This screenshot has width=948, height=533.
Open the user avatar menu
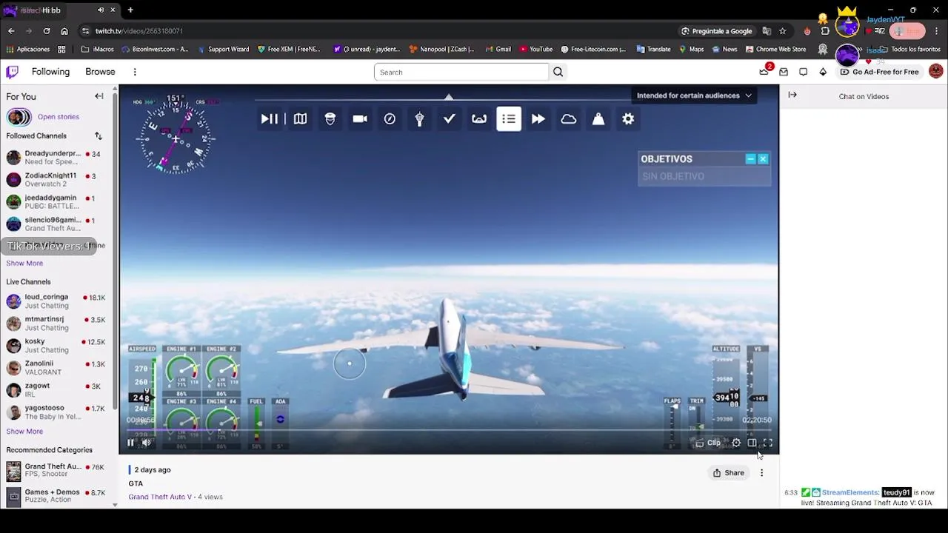935,71
